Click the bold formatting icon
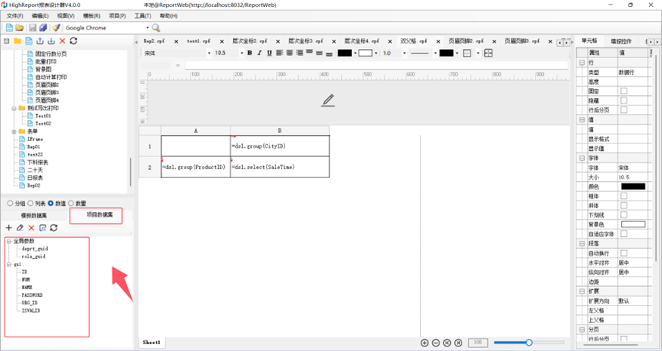Viewport: 662px width, 351px height. tap(250, 53)
